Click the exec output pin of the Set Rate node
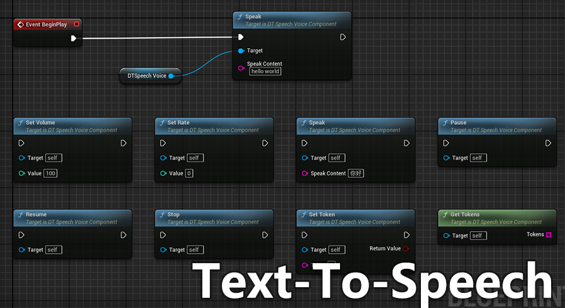 [265, 143]
